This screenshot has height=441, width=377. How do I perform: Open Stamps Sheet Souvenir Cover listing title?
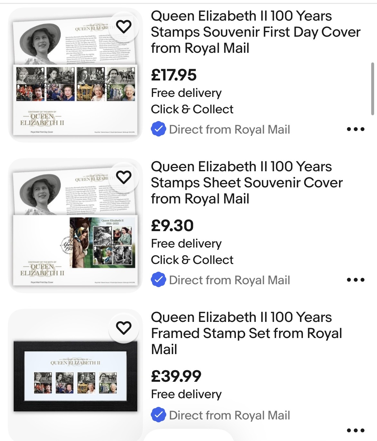click(x=247, y=183)
